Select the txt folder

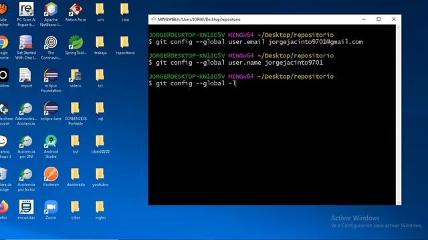(x=100, y=78)
